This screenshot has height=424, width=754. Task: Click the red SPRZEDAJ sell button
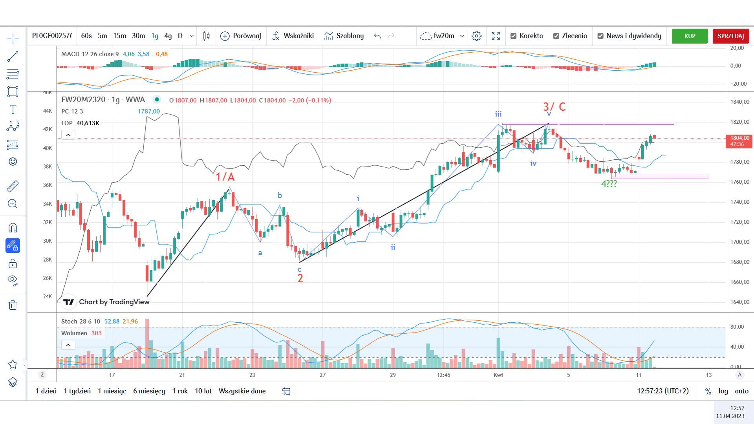[x=731, y=36]
